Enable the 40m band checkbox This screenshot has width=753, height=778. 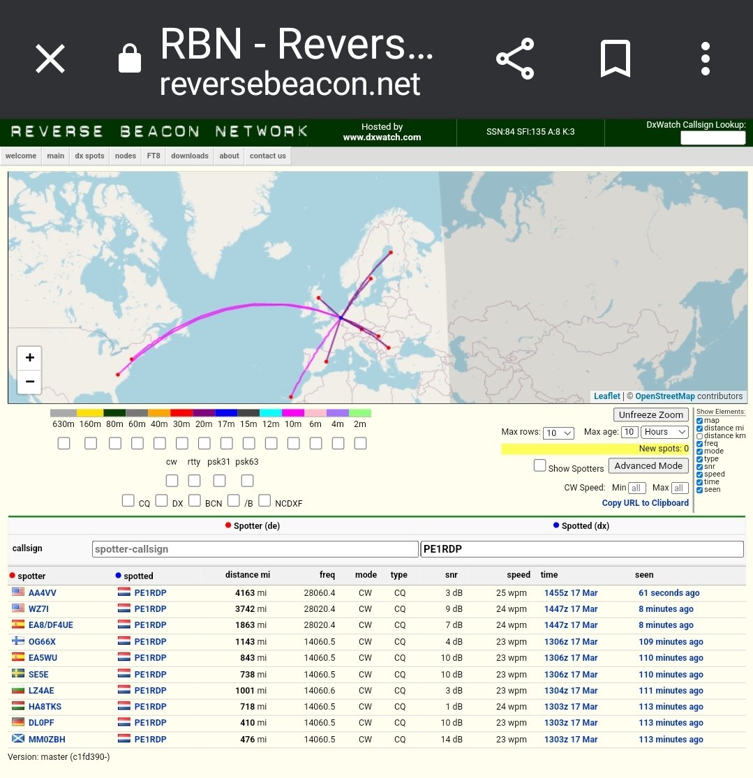point(159,443)
